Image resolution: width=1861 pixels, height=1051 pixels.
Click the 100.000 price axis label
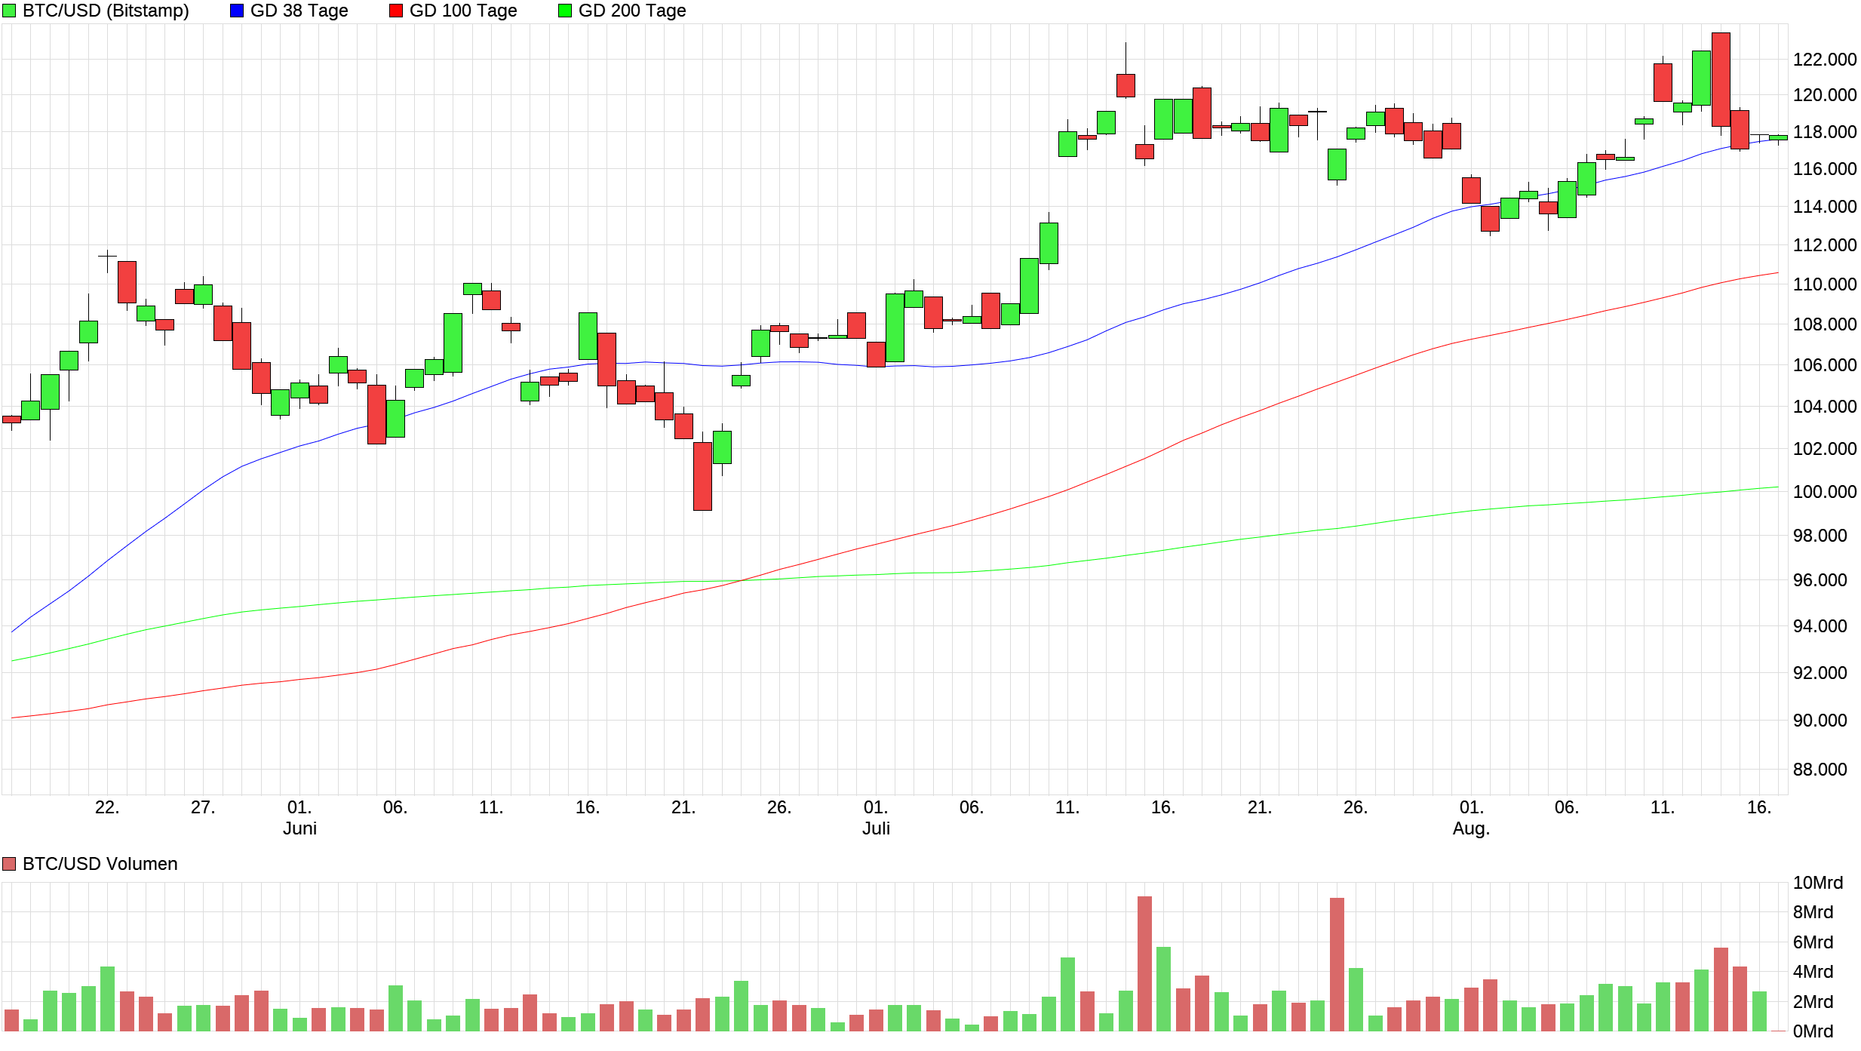click(1824, 492)
